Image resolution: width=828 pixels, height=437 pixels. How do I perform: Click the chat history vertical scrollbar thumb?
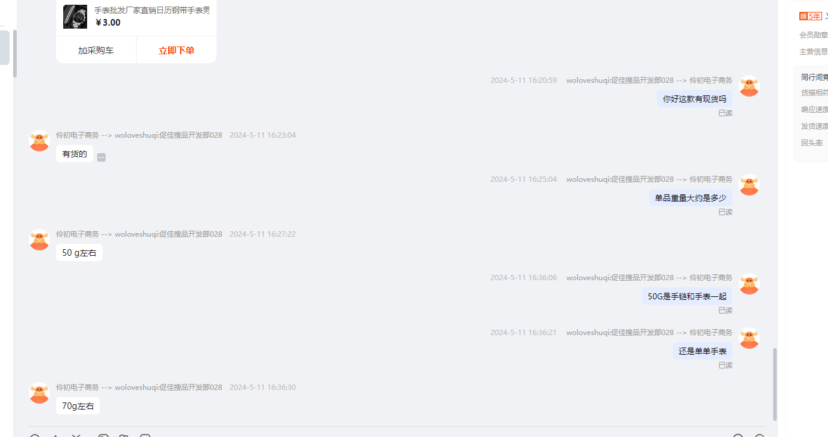(775, 385)
